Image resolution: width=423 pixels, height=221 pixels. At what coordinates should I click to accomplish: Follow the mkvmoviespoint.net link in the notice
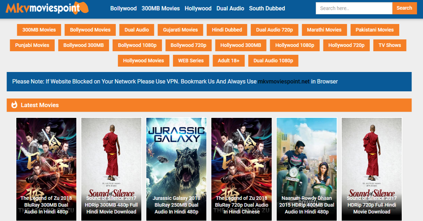[283, 82]
